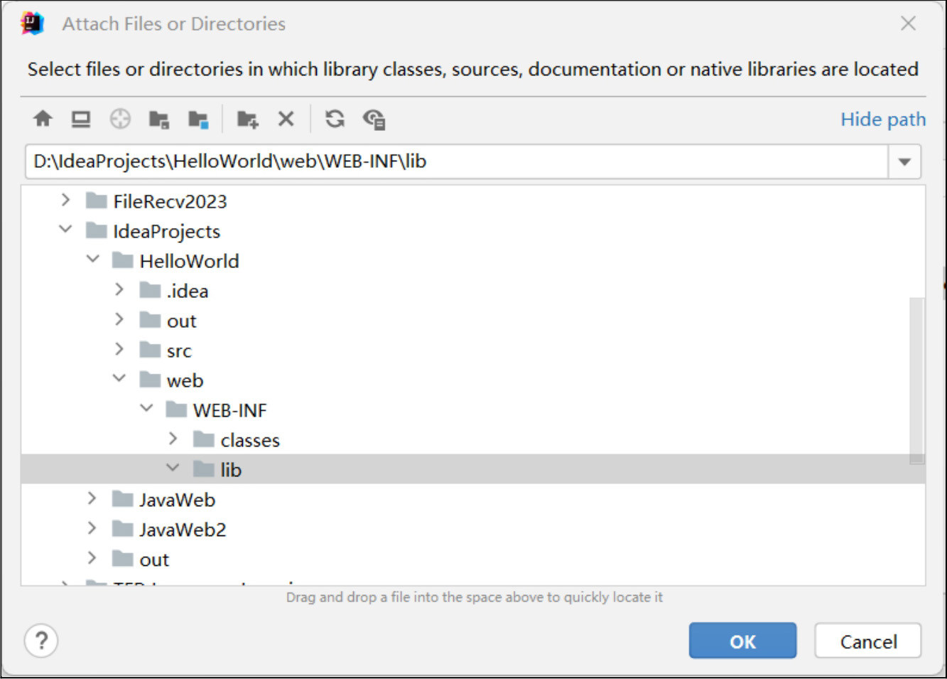Screen dimensions: 947x679
Task: Click the Home directory icon
Action: [x=43, y=119]
